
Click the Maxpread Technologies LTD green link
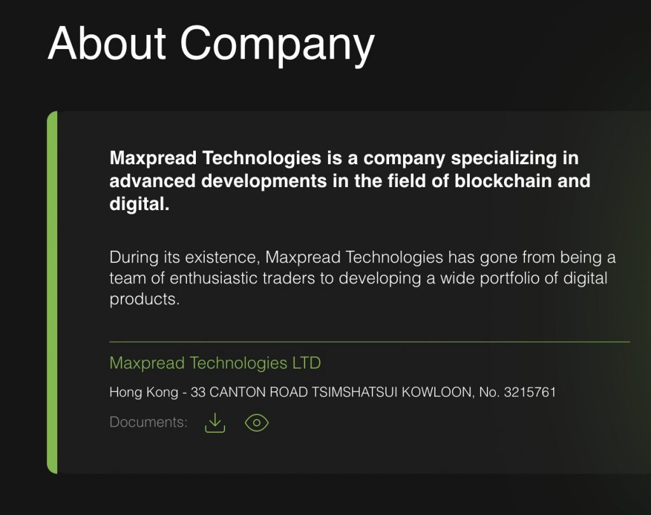215,363
